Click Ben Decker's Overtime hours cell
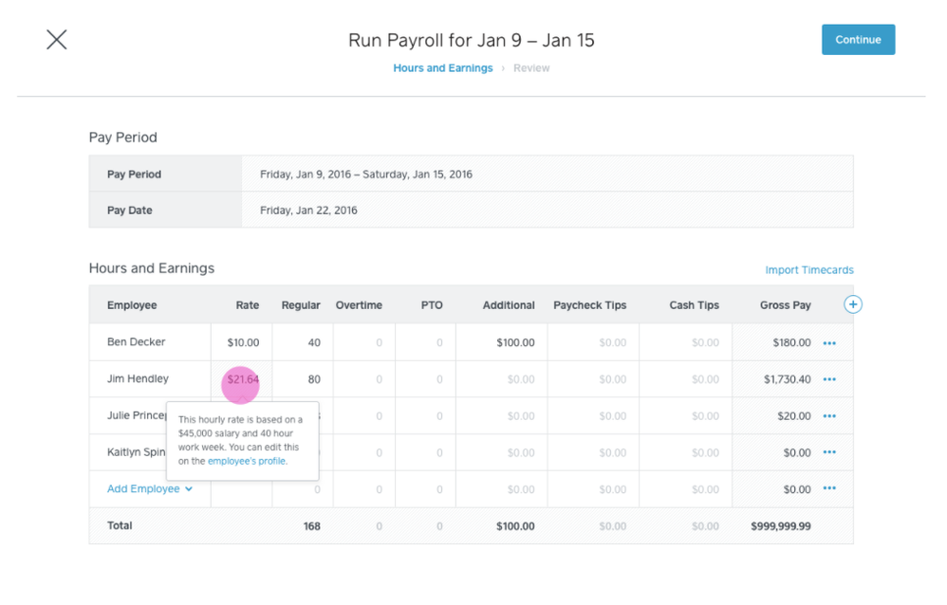 click(363, 343)
